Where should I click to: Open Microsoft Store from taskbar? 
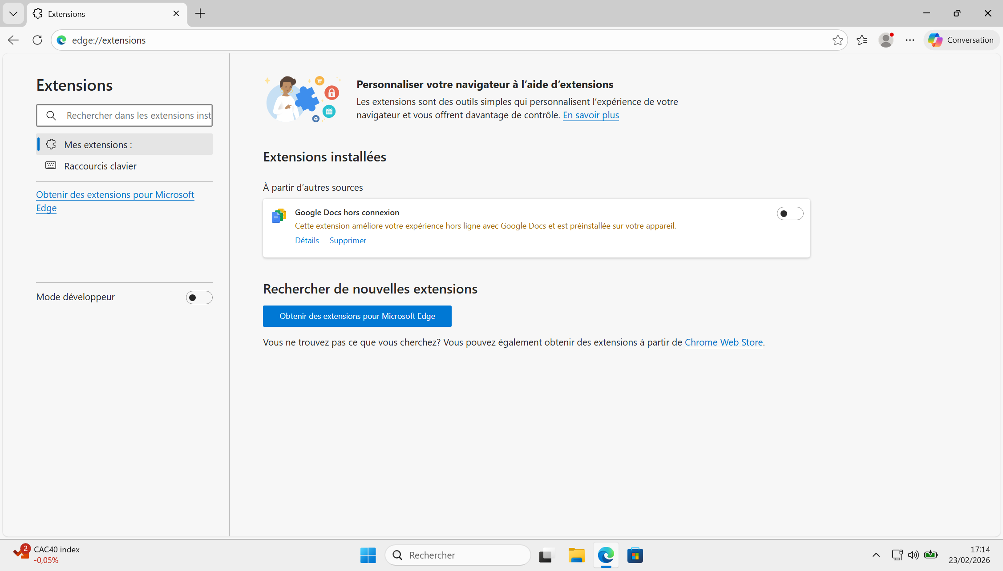(635, 555)
